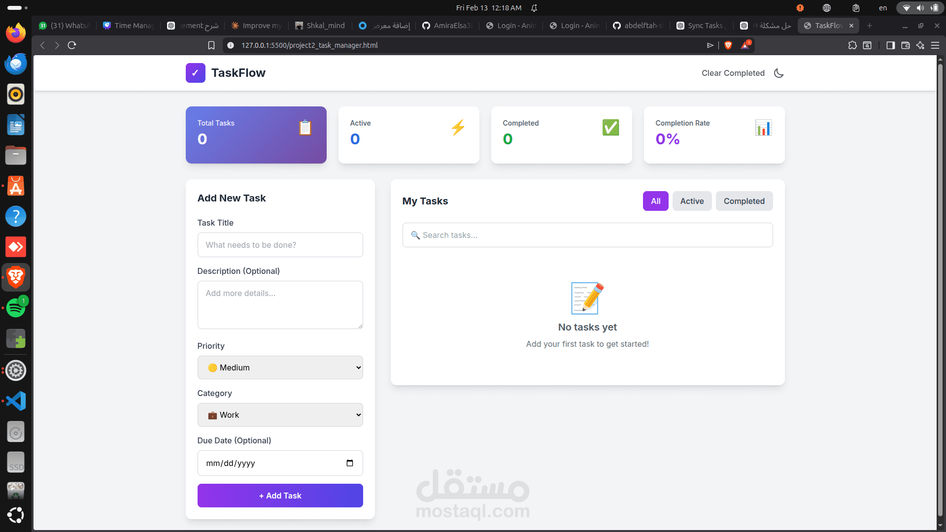Click the clipboard icon on Total Tasks card
Image resolution: width=946 pixels, height=532 pixels.
click(305, 128)
